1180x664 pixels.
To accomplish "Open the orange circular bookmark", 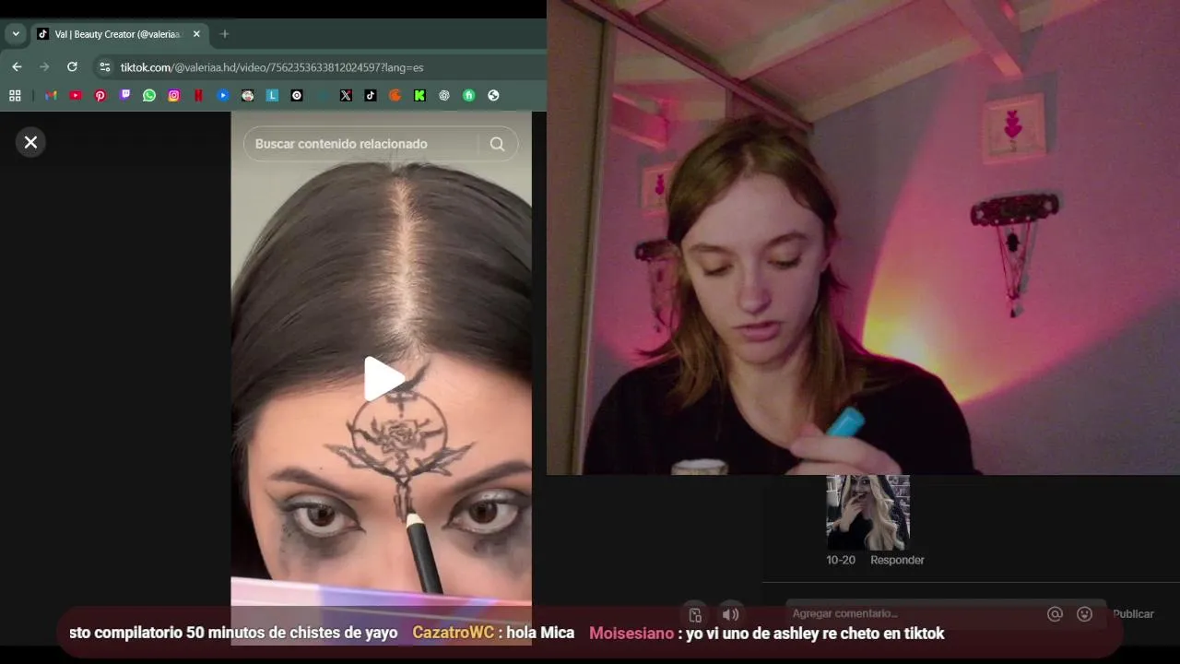I will coord(395,95).
